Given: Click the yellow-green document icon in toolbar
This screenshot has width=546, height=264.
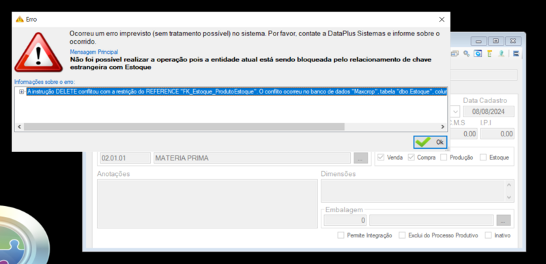Looking at the screenshot, I should [489, 54].
